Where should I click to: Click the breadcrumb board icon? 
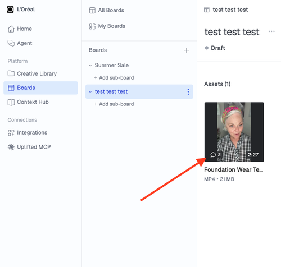(207, 10)
